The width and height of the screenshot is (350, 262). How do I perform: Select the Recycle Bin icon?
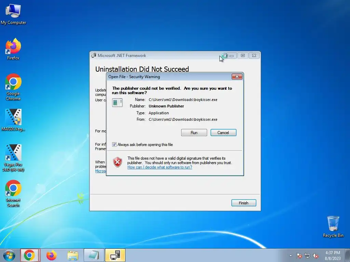[333, 227]
